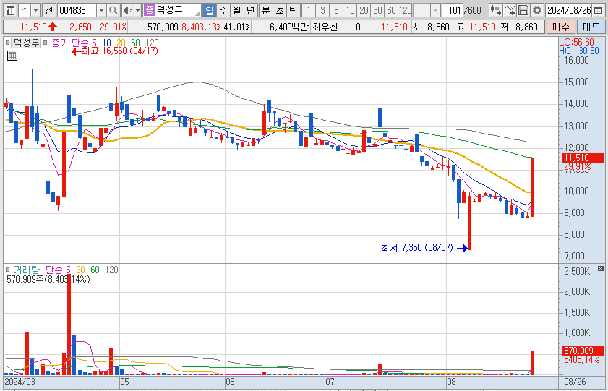
Task: Switch to 틱 tick chart
Action: point(294,10)
